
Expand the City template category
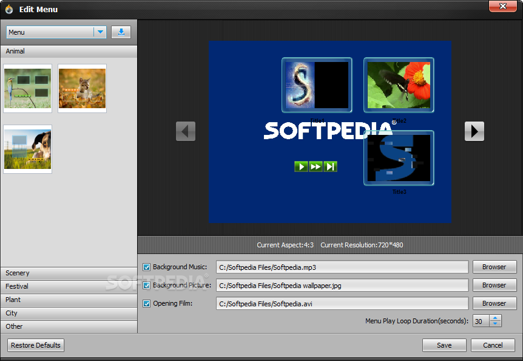pos(69,313)
